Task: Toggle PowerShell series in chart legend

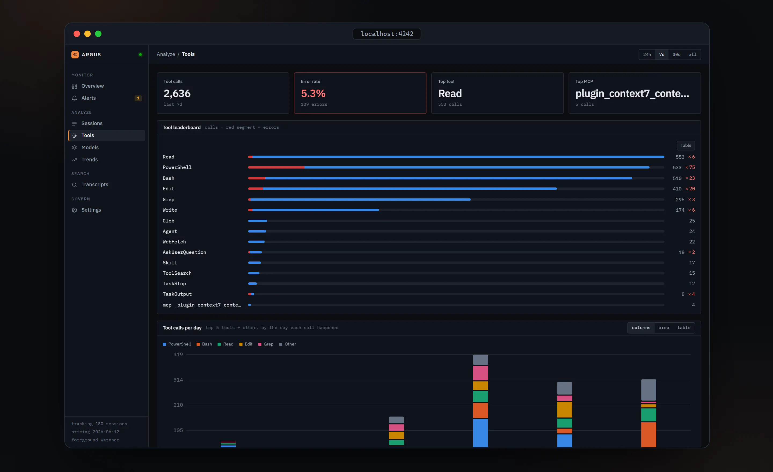Action: (x=177, y=344)
